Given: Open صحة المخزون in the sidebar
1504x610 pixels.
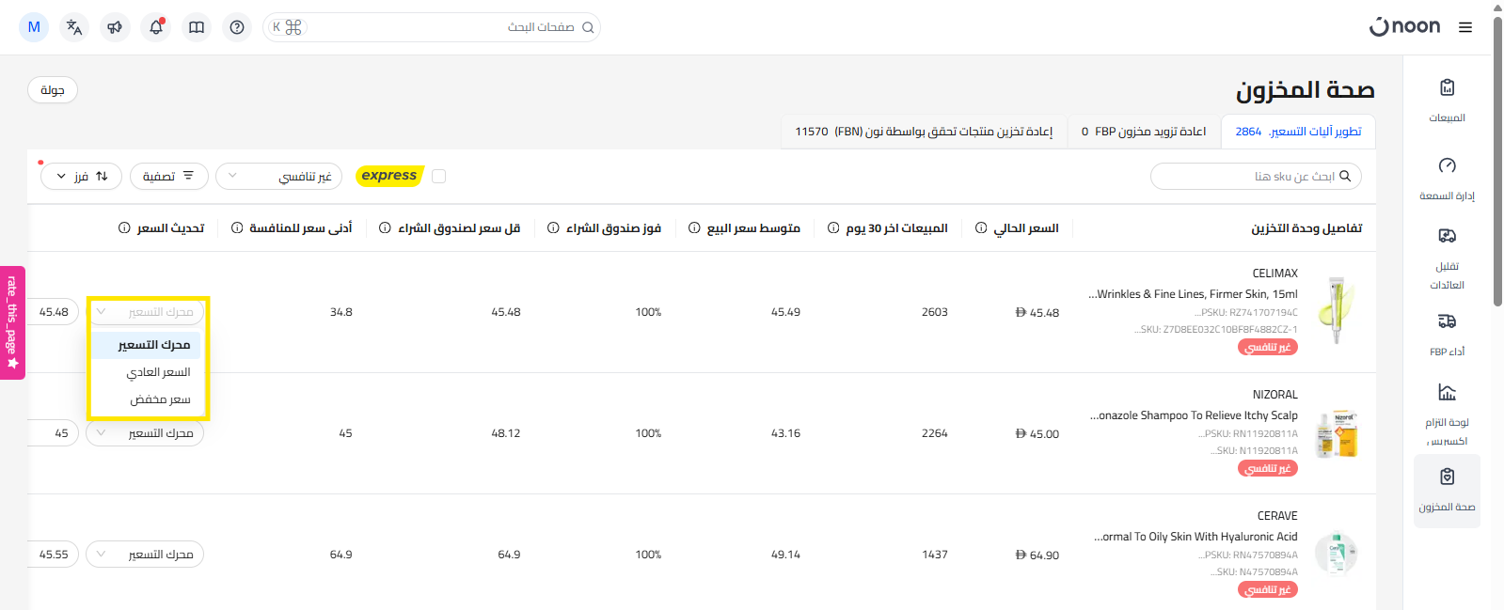Looking at the screenshot, I should 1447,491.
